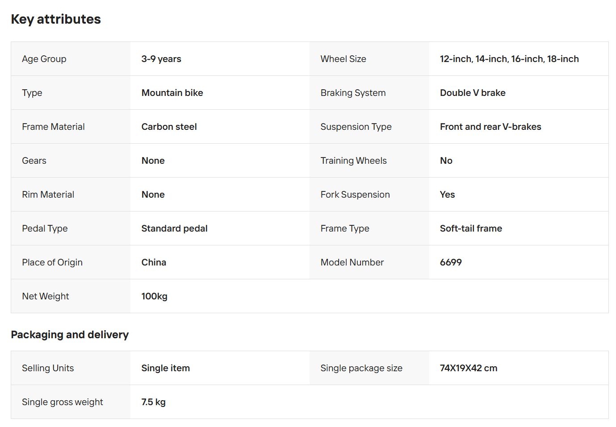Select the Training Wheels label
This screenshot has height=427, width=616.
[x=354, y=161]
